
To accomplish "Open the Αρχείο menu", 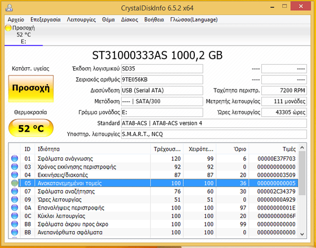I will (x=16, y=19).
